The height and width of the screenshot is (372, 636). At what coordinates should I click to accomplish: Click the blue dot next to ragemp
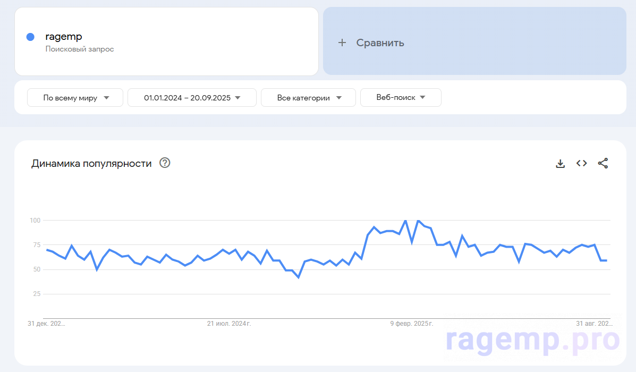[30, 37]
